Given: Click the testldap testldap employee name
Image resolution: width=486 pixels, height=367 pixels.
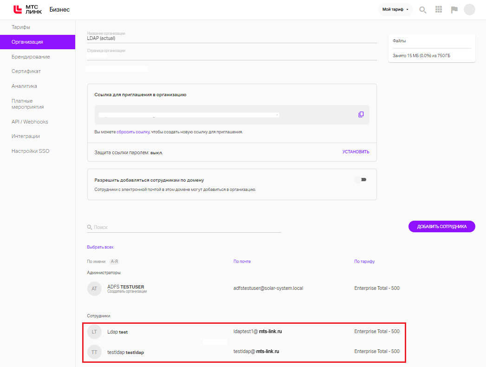Looking at the screenshot, I should 125,353.
